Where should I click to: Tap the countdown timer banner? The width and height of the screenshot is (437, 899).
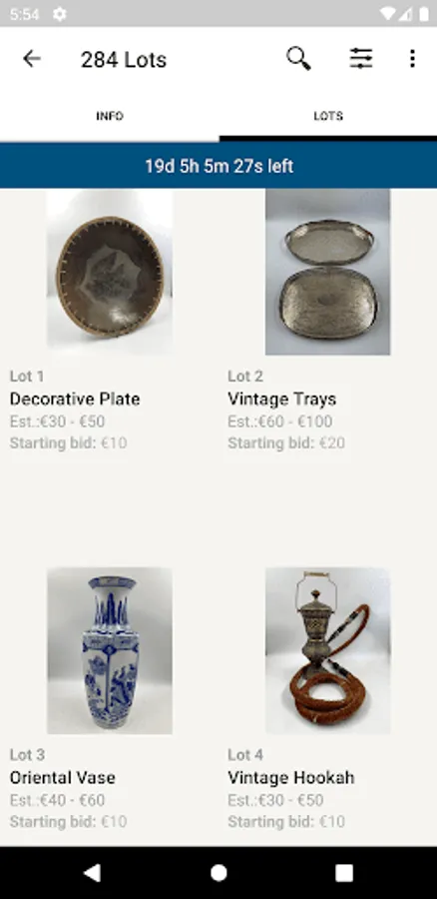click(218, 166)
